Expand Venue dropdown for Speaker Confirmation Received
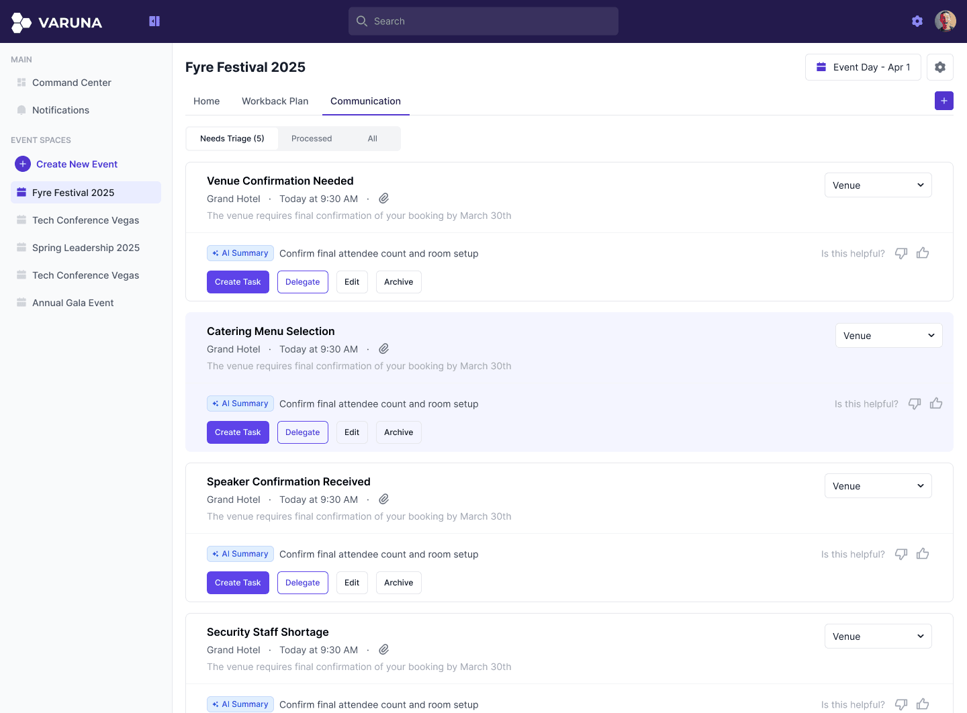The height and width of the screenshot is (713, 967). click(x=878, y=486)
